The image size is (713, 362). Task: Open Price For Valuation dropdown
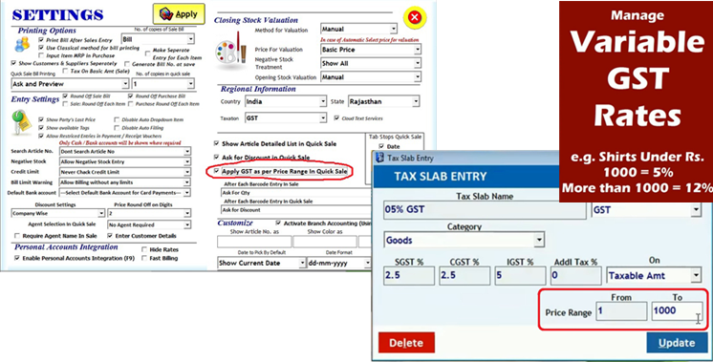(x=371, y=50)
